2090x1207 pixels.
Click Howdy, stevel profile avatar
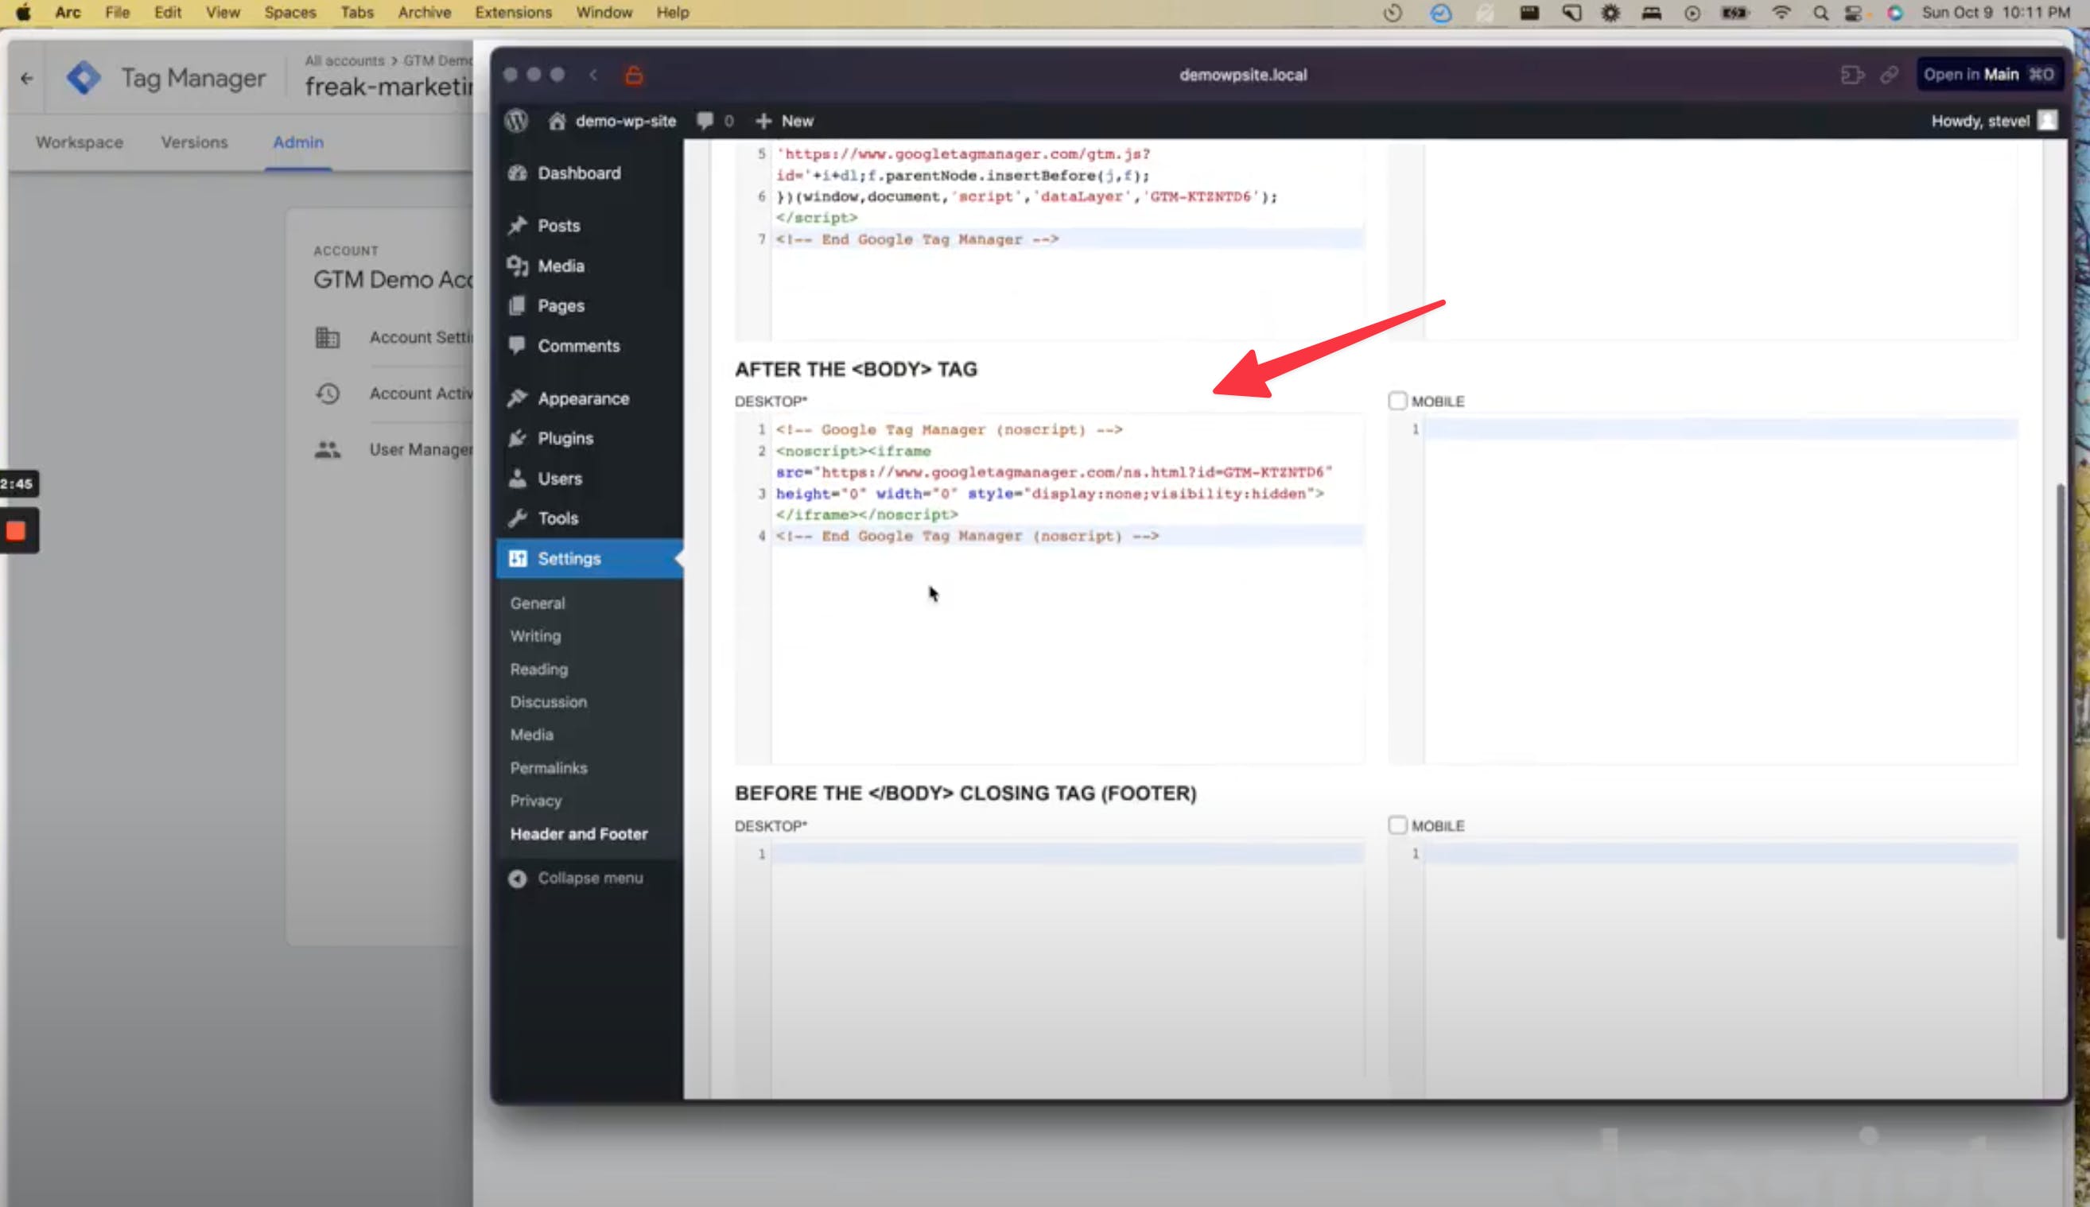pyautogui.click(x=2048, y=121)
